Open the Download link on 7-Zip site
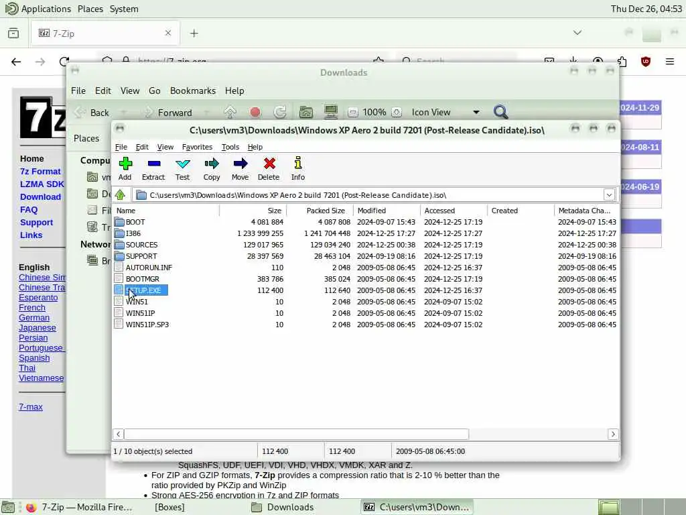The image size is (686, 515). coord(40,196)
